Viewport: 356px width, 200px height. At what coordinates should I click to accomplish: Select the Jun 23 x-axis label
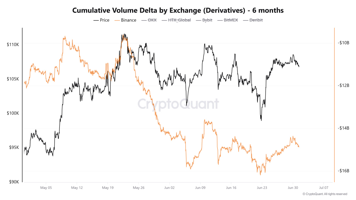[262, 188]
